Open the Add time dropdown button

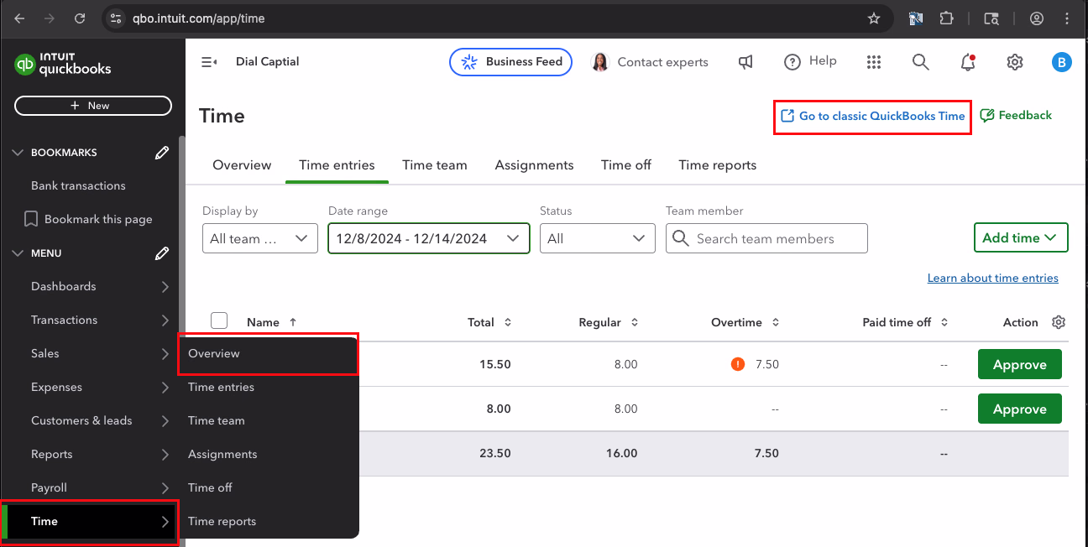coord(1021,237)
